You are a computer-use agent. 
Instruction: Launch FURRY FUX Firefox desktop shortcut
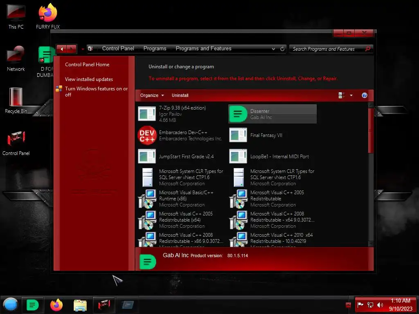(48, 16)
